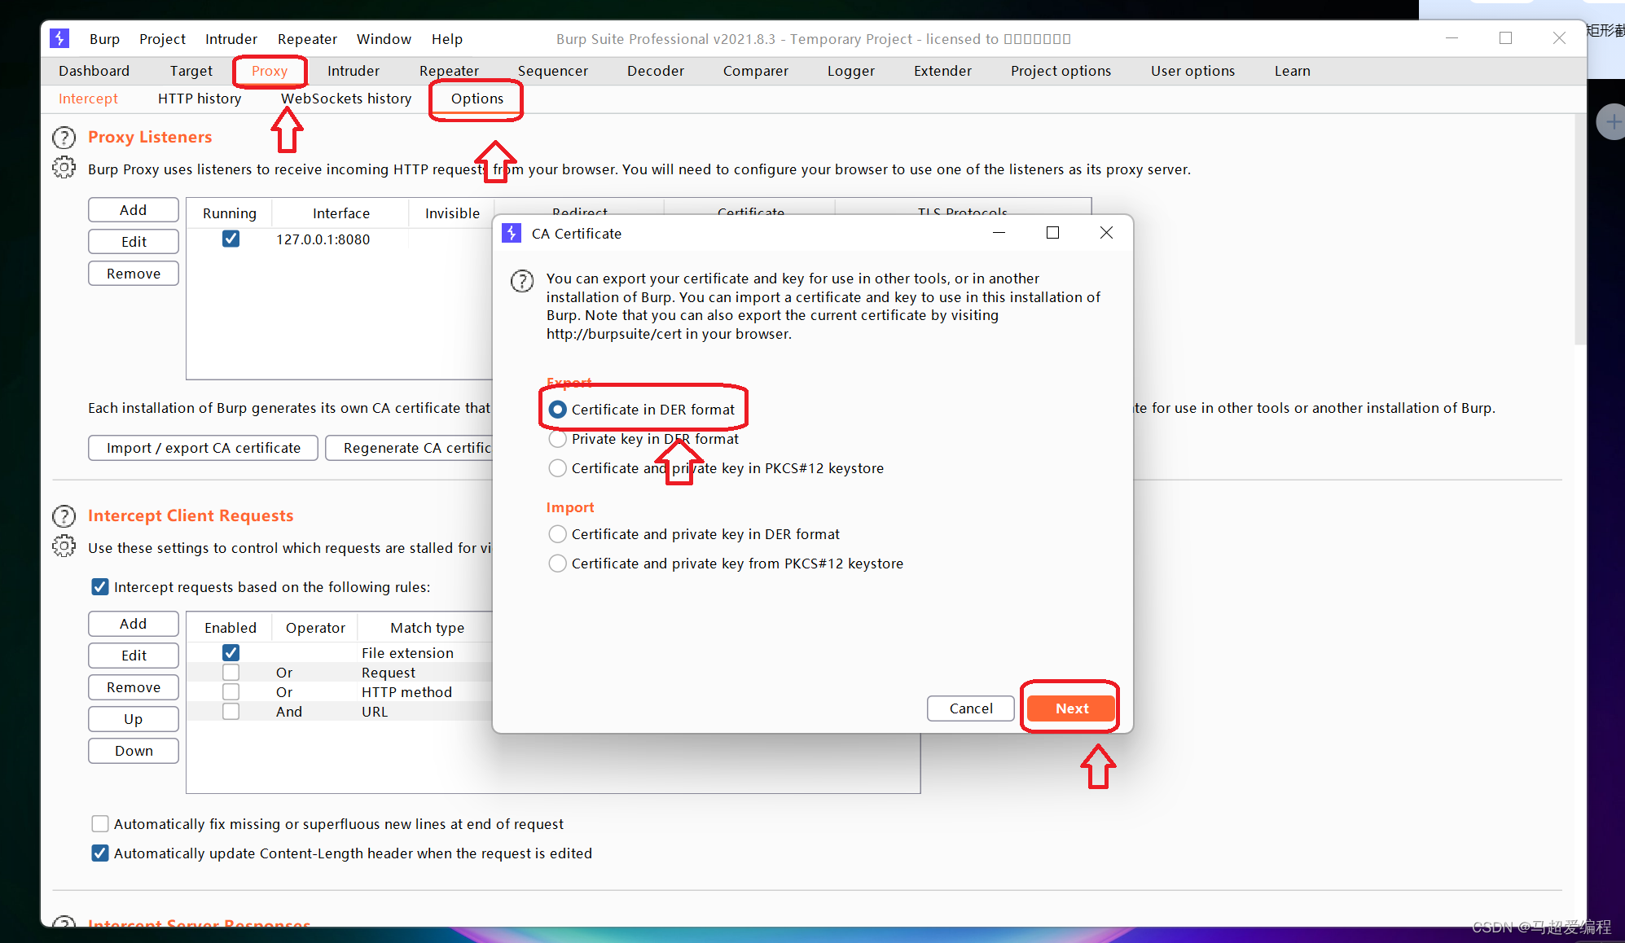Click Cancel in the CA Certificate dialog
Screen dimensions: 1625x943
click(x=970, y=708)
